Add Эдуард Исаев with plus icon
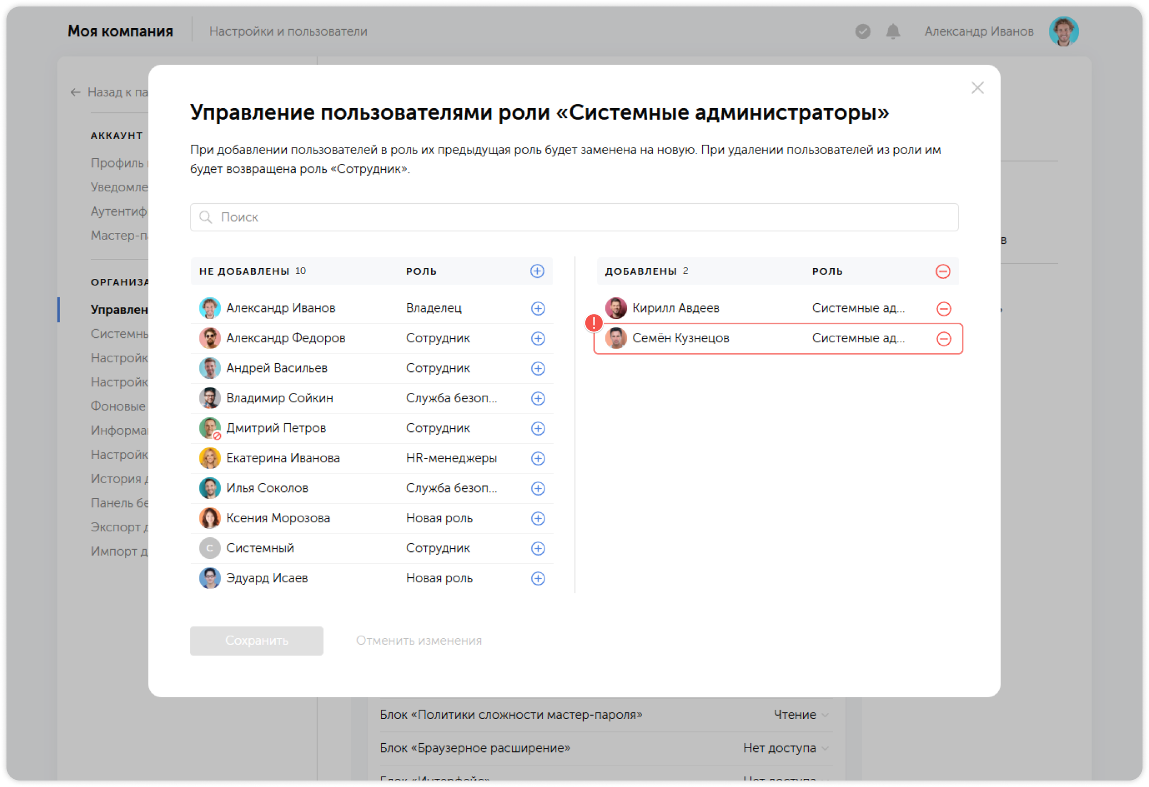 pyautogui.click(x=537, y=578)
